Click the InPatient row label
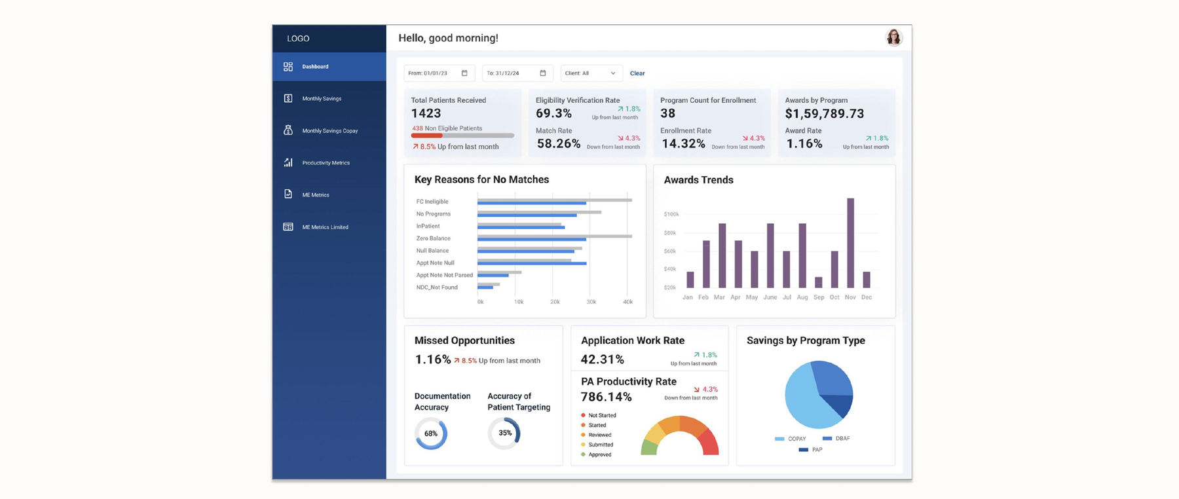 (x=428, y=226)
